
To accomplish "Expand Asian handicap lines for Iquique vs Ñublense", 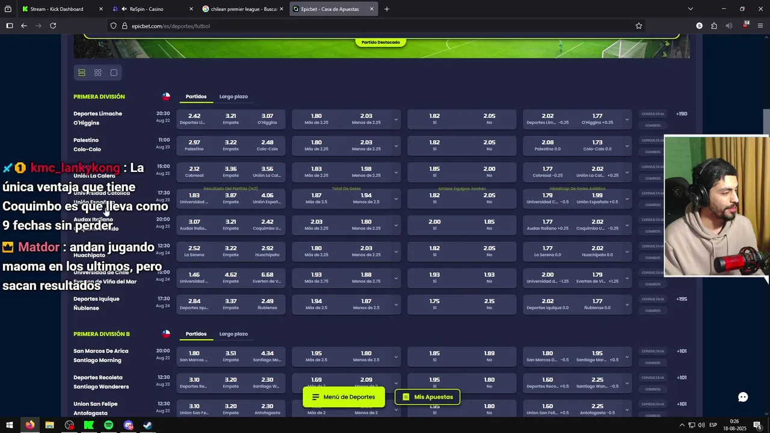I will (x=627, y=304).
